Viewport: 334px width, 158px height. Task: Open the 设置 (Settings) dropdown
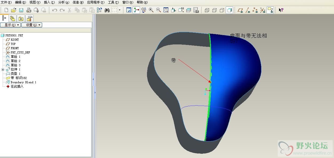click(32, 25)
